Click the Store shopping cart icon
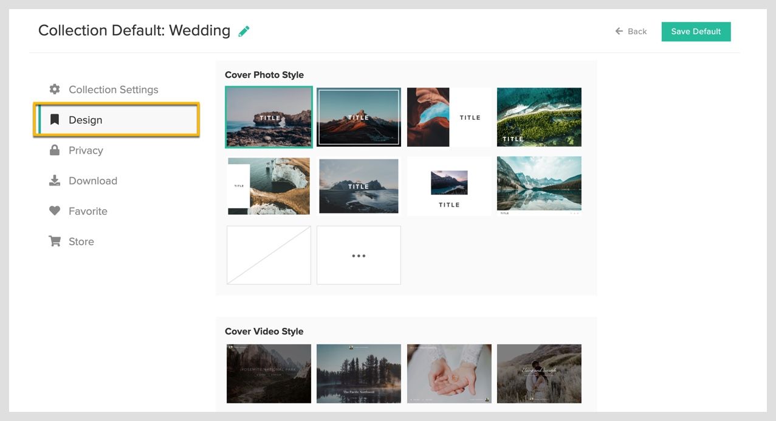The image size is (776, 421). point(55,242)
